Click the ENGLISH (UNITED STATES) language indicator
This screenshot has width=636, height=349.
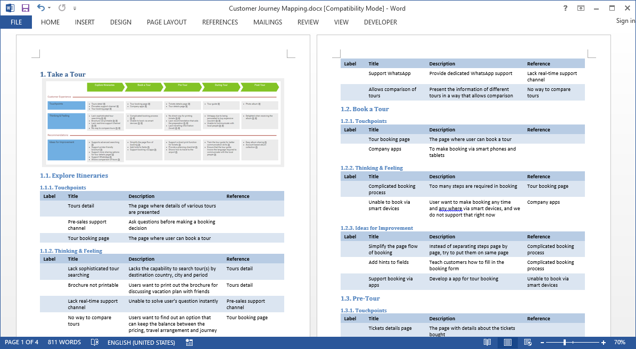pos(141,343)
